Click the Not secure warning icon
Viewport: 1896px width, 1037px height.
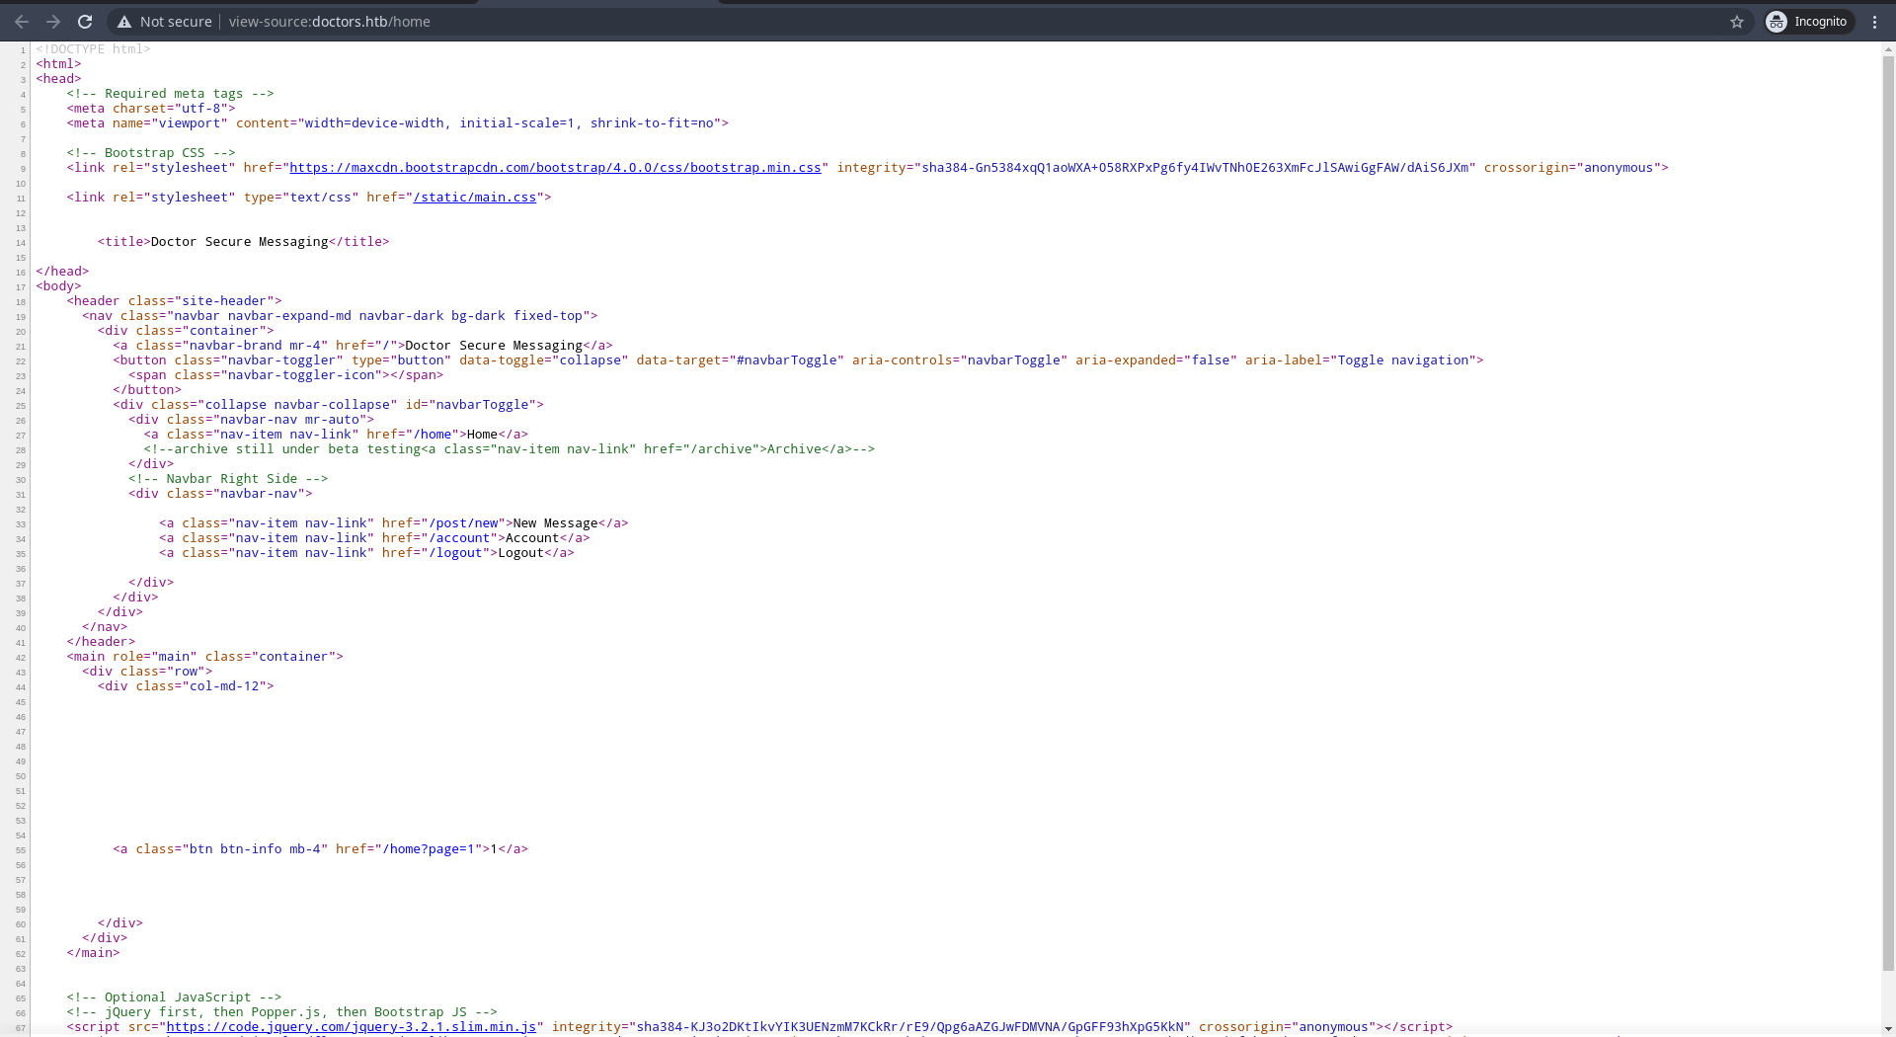[x=124, y=22]
